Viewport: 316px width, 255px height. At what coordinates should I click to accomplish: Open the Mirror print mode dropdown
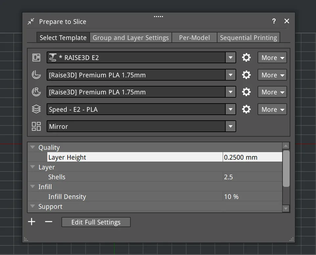point(231,126)
